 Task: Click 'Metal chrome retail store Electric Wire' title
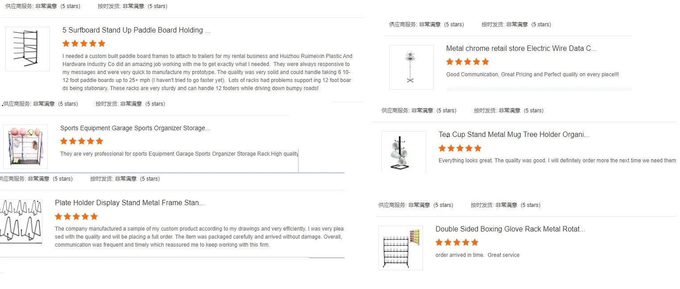[521, 49]
